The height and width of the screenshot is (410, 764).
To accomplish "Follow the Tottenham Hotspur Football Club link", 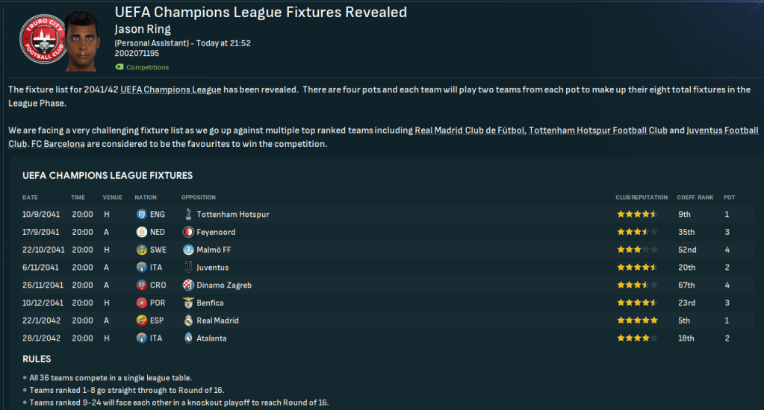I will [x=597, y=130].
